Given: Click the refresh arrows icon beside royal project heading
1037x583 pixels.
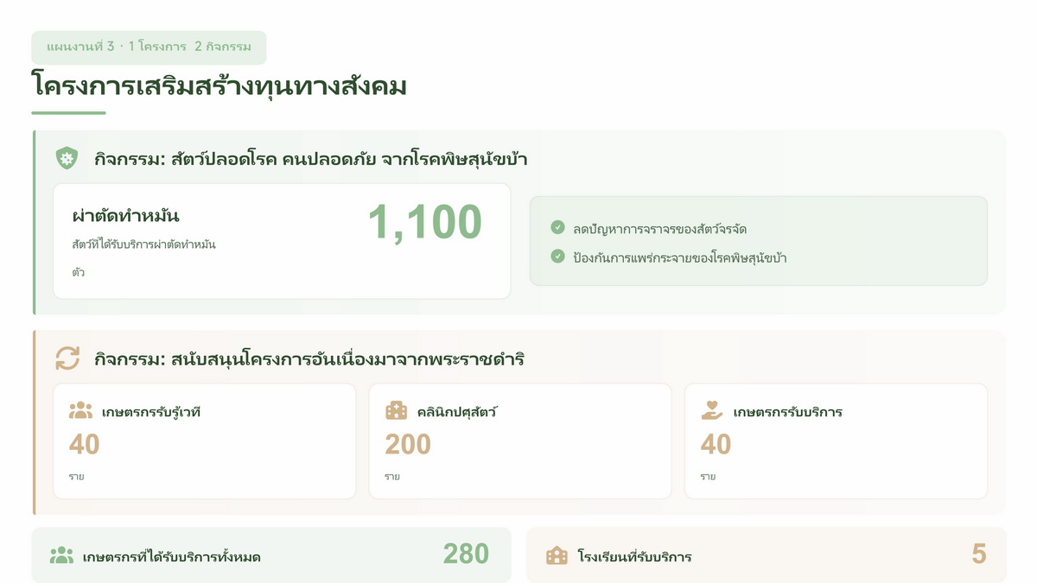Looking at the screenshot, I should (67, 358).
